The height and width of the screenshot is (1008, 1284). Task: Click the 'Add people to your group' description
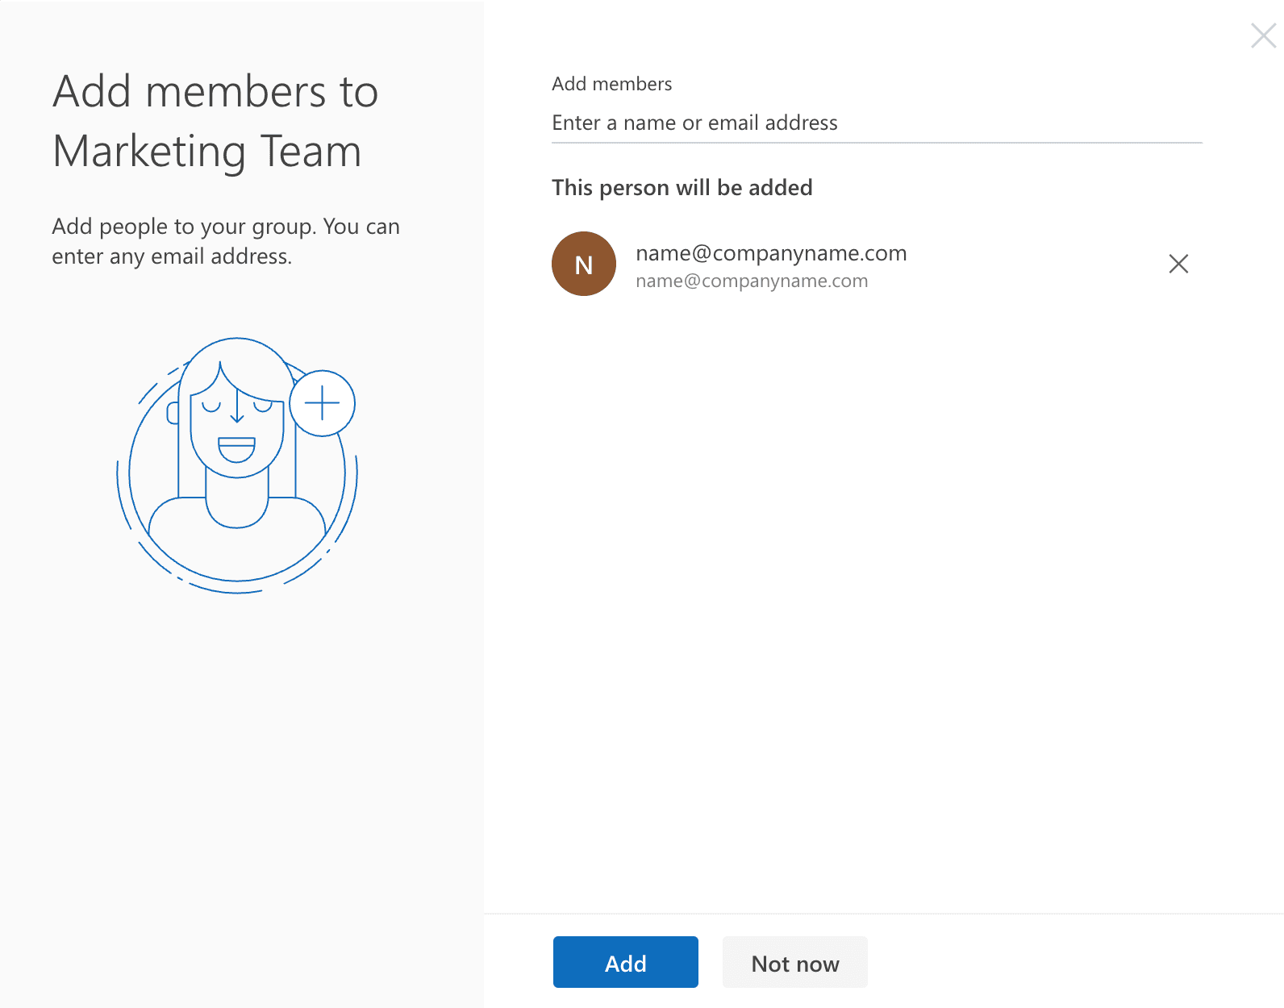pyautogui.click(x=226, y=227)
